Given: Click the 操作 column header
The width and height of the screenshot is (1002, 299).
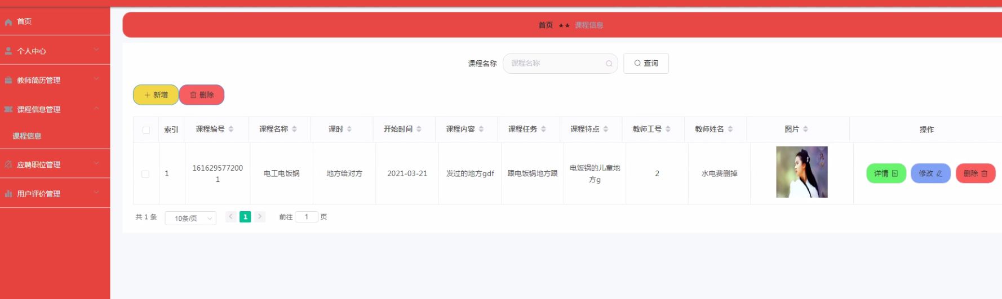Looking at the screenshot, I should (926, 130).
